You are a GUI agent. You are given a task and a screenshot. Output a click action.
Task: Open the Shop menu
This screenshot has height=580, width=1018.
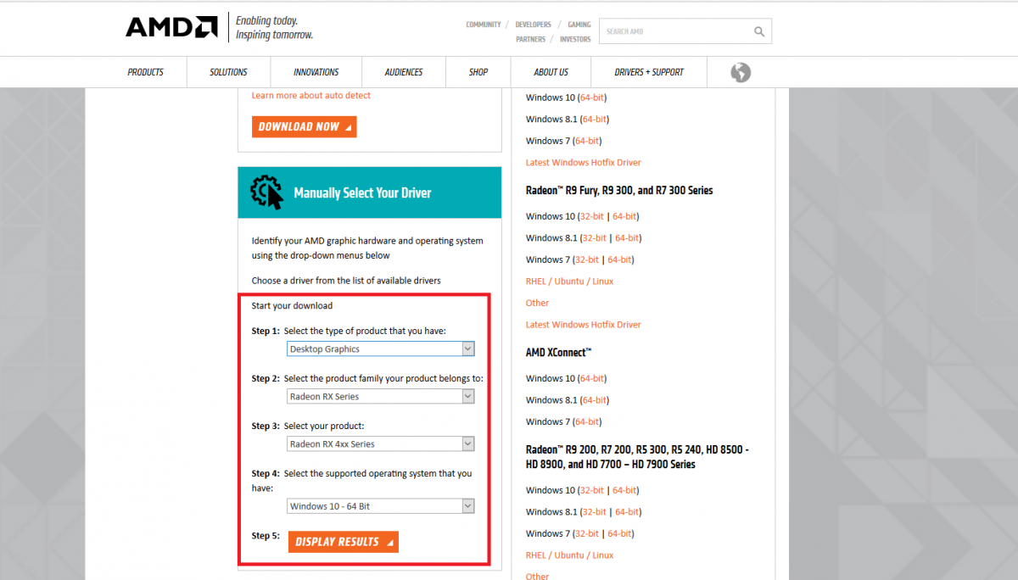[478, 72]
